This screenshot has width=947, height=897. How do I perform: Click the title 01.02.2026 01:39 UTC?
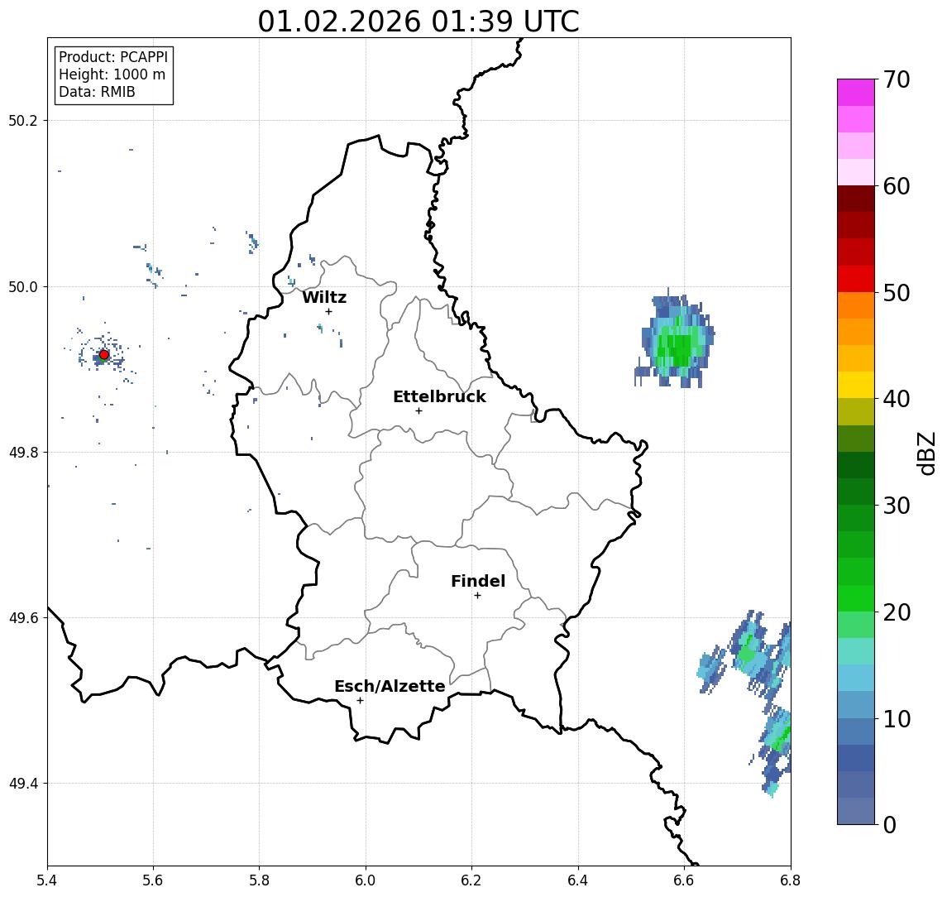[x=418, y=22]
